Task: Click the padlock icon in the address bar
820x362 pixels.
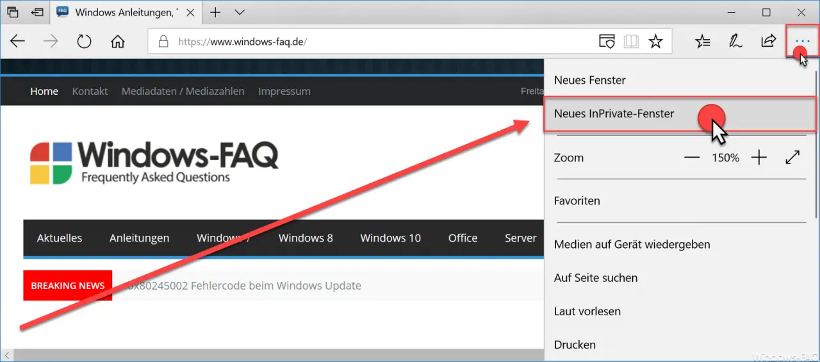Action: coord(163,42)
